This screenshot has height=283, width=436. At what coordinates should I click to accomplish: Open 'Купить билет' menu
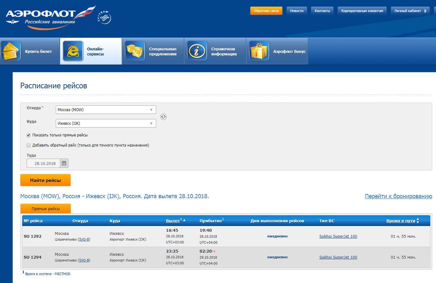[x=30, y=51]
